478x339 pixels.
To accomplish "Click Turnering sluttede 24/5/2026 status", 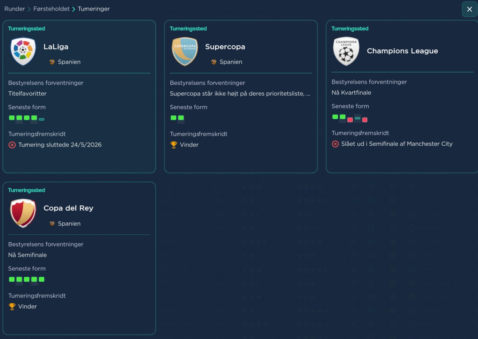I will click(x=60, y=145).
